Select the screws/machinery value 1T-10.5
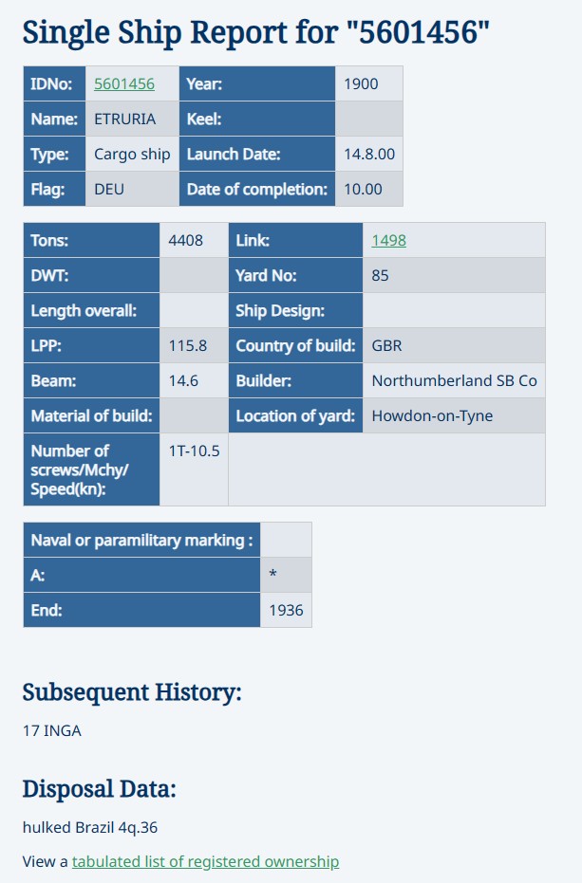The image size is (582, 883). (194, 451)
